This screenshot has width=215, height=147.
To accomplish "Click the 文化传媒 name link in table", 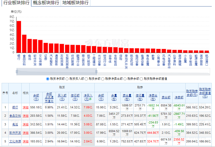I will tap(15, 141).
